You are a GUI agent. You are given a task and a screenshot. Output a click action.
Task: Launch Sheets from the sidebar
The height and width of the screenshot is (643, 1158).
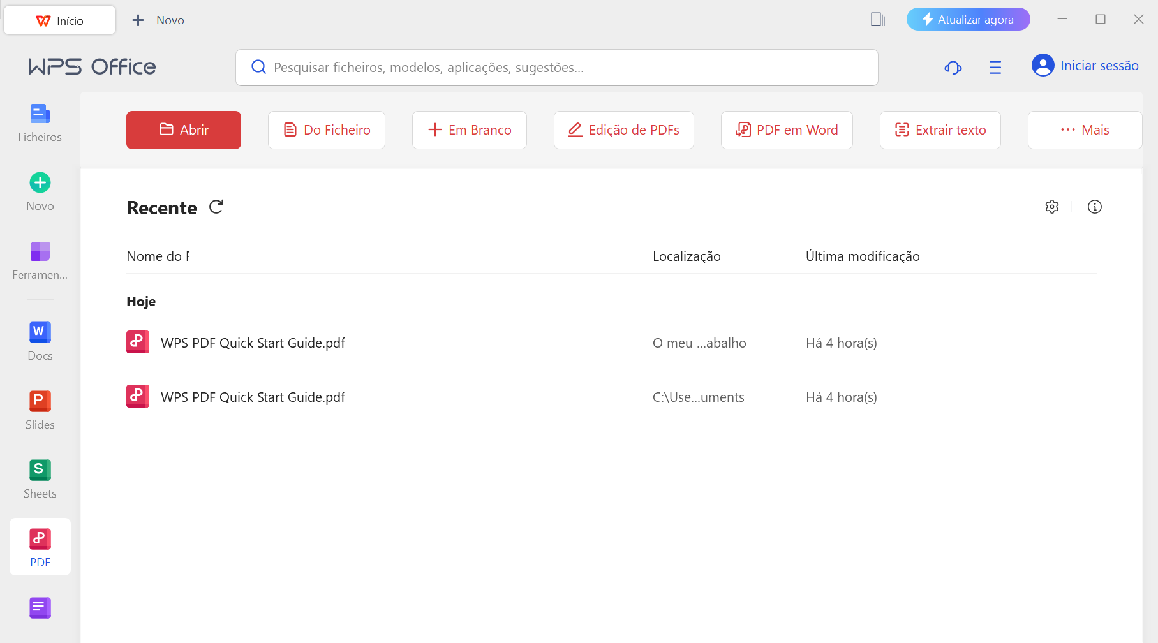click(40, 480)
